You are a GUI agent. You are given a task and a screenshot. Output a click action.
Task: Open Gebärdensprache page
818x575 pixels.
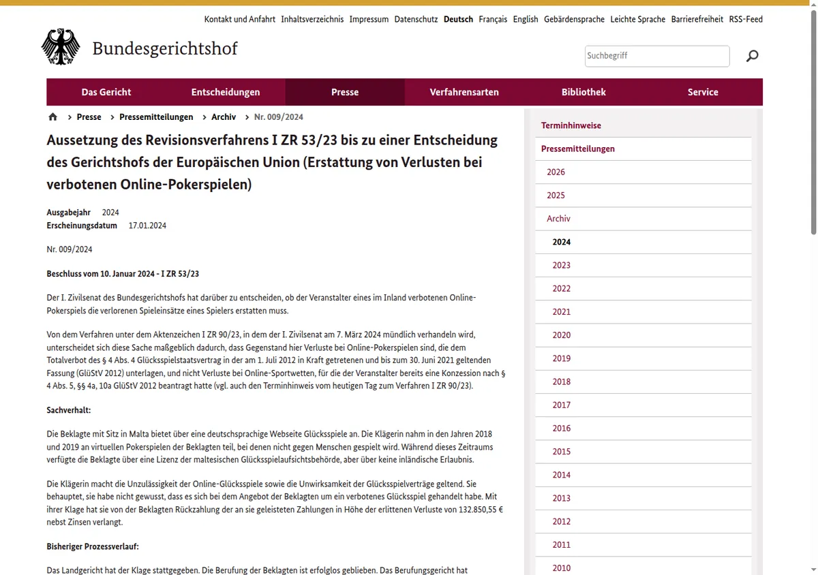574,19
